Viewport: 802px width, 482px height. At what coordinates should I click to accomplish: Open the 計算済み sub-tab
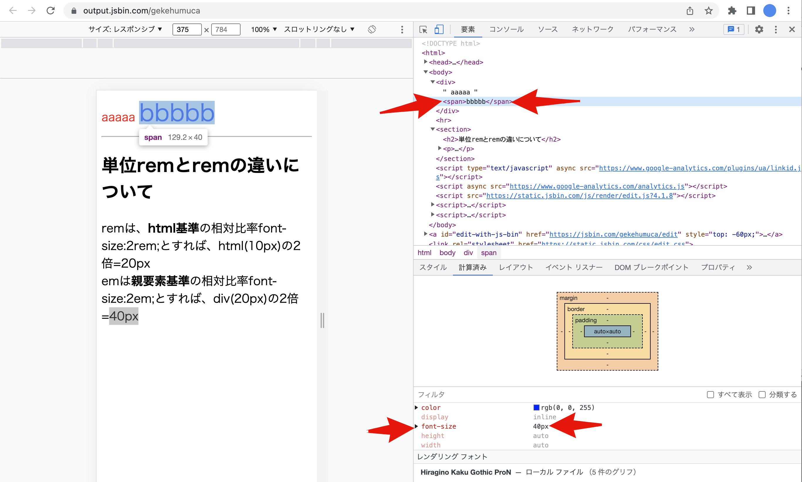(x=473, y=267)
